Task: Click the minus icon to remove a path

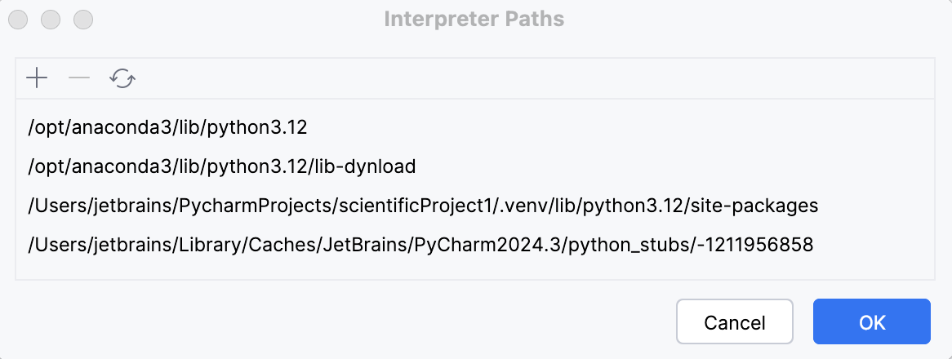Action: 79,78
